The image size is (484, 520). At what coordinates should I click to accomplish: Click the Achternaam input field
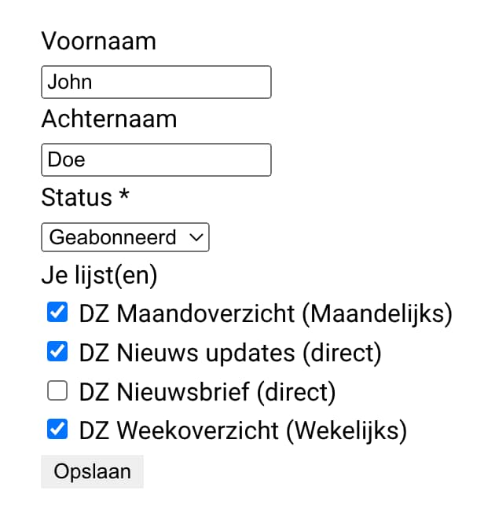(x=156, y=159)
